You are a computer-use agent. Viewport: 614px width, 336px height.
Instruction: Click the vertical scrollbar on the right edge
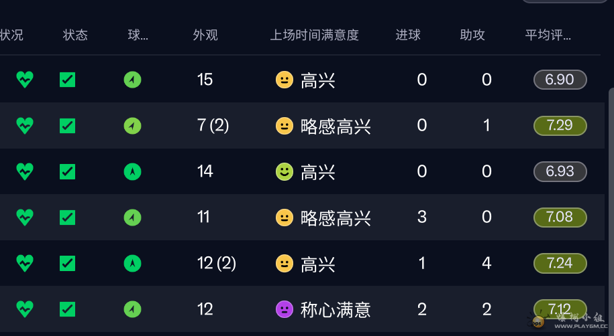pyautogui.click(x=610, y=201)
